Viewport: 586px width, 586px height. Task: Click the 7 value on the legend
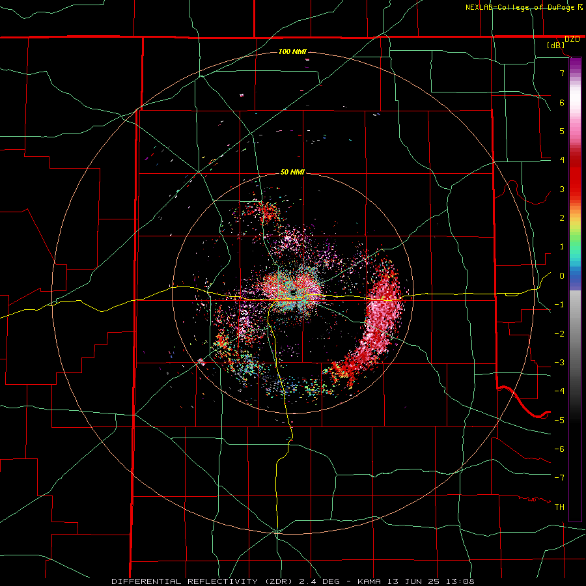click(562, 73)
